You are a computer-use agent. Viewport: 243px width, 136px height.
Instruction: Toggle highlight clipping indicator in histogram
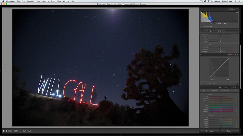click(x=237, y=12)
